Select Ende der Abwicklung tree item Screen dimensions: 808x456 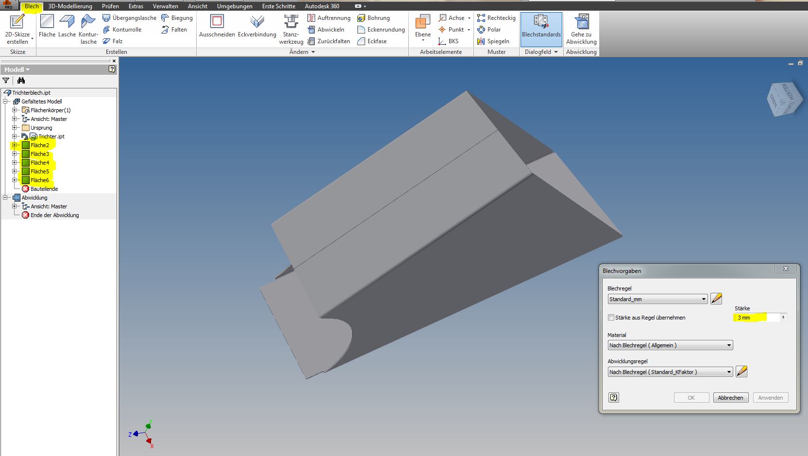[54, 215]
